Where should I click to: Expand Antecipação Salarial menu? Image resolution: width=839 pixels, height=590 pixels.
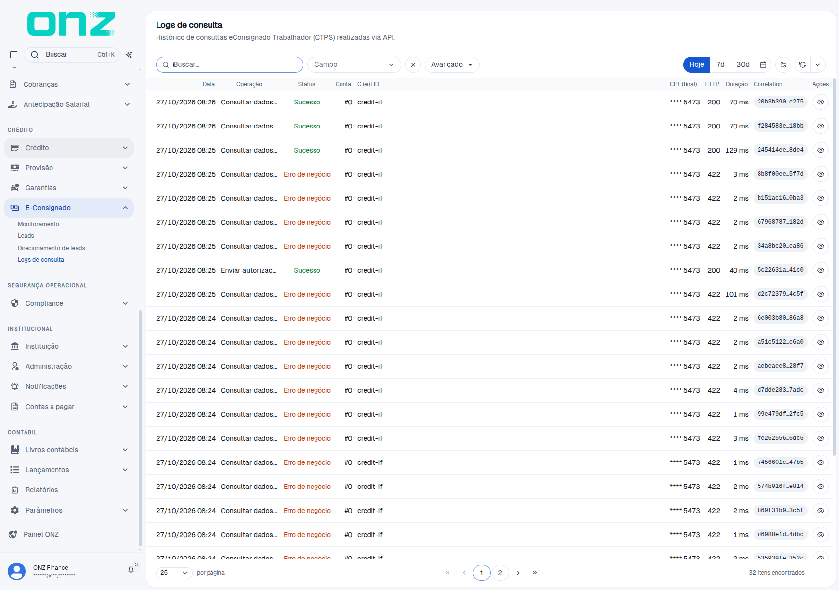tap(69, 104)
